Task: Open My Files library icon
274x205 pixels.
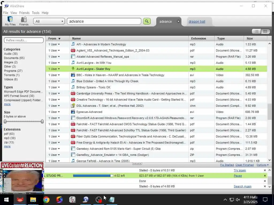Action: (x=10, y=21)
